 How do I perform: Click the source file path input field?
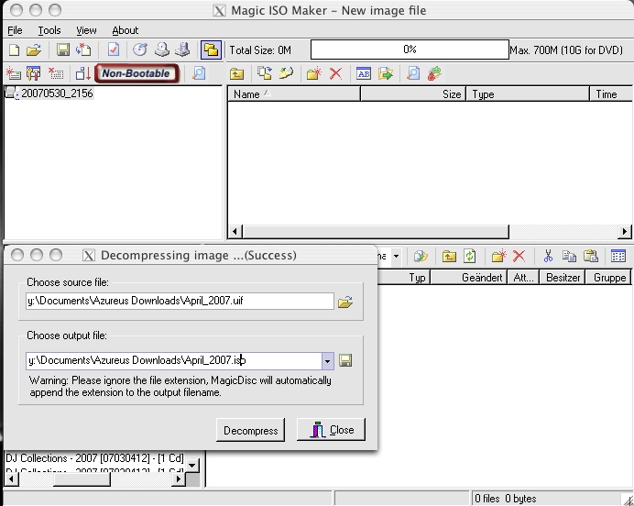[x=180, y=301]
